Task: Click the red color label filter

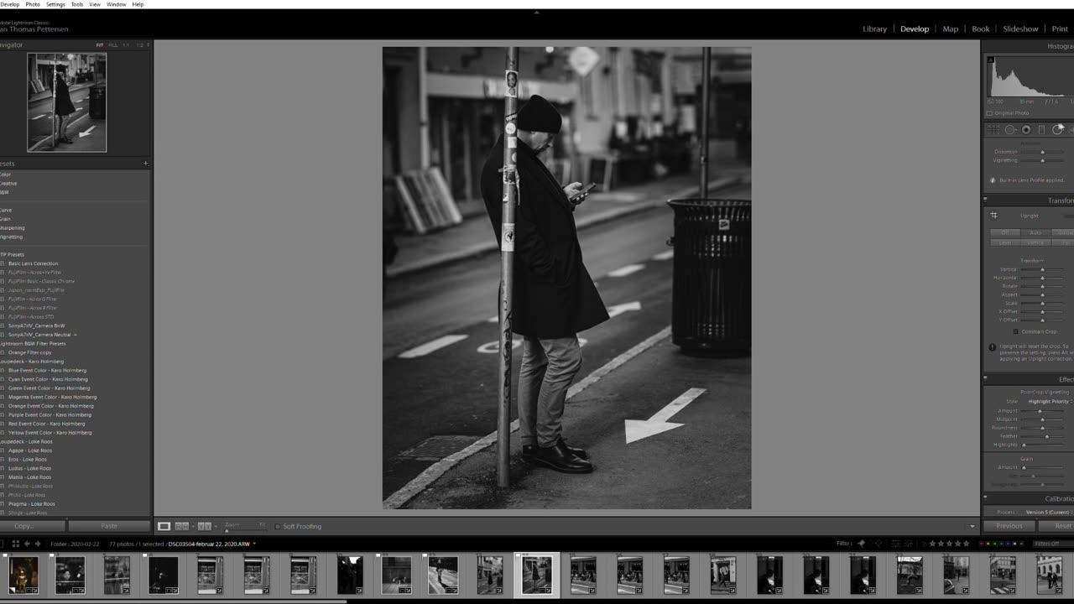Action: [x=983, y=544]
